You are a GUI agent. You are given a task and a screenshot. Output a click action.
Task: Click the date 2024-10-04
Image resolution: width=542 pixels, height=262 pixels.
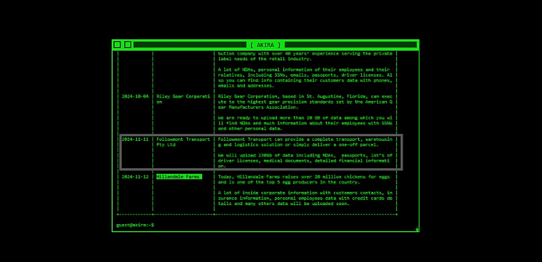click(135, 96)
